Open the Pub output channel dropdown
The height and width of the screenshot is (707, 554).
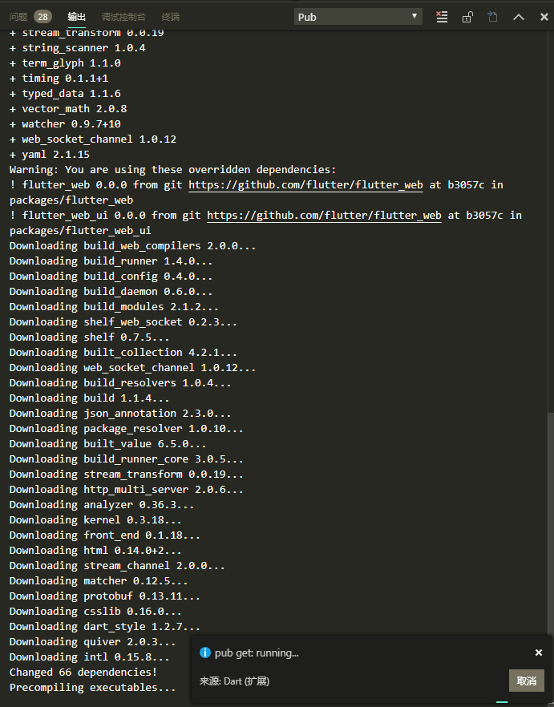pos(358,17)
